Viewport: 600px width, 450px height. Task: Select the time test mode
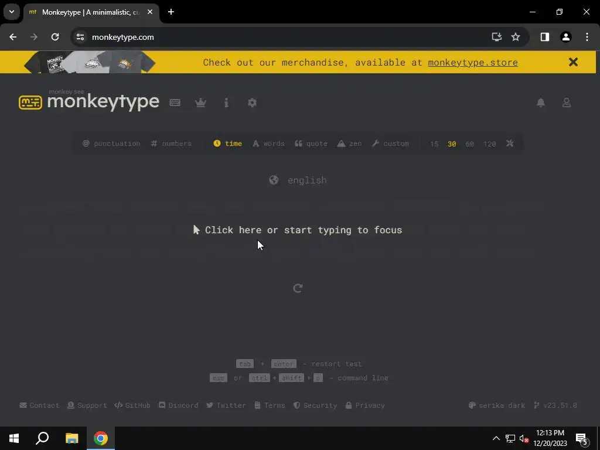click(228, 144)
